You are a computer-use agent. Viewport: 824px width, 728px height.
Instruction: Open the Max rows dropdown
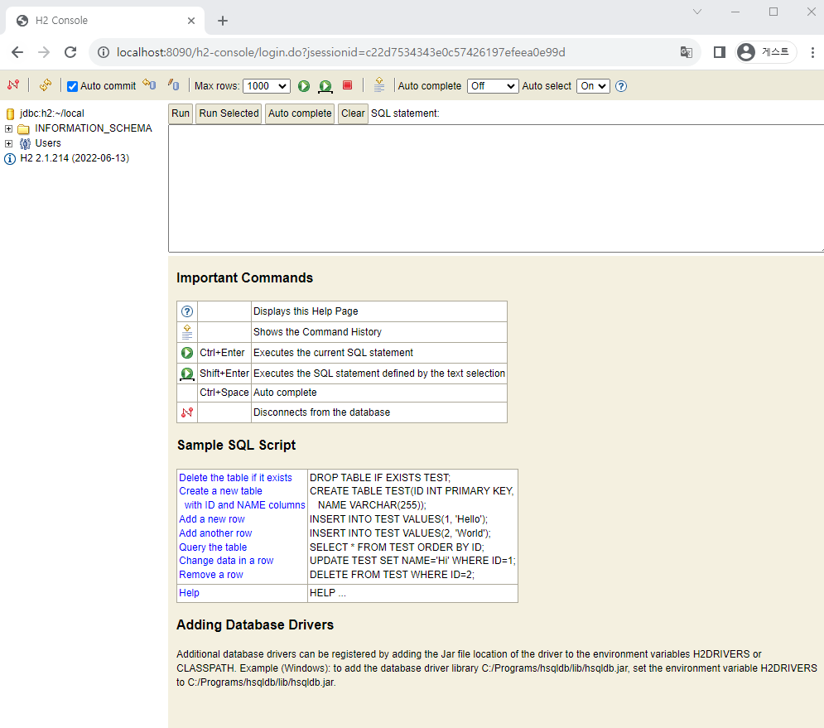click(x=267, y=86)
